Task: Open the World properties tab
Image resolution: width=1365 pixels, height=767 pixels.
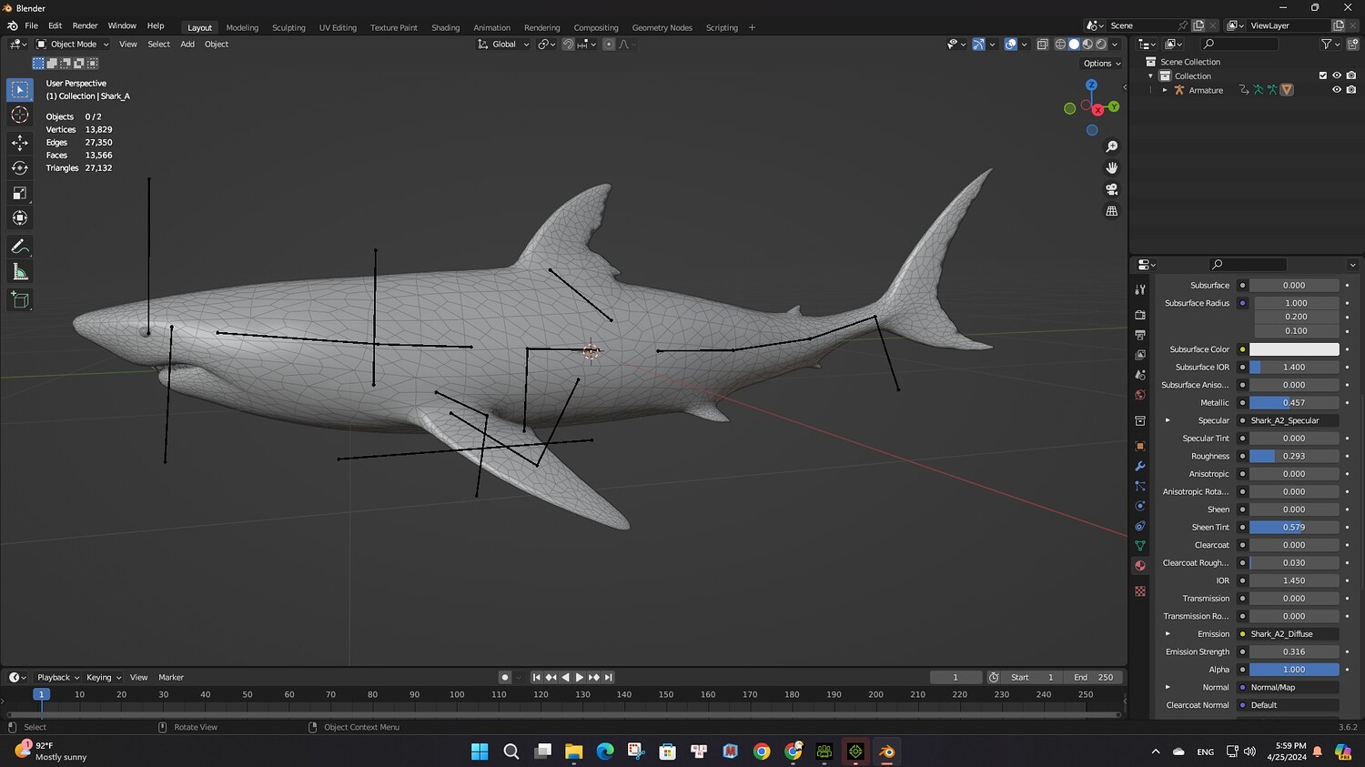Action: [1140, 395]
